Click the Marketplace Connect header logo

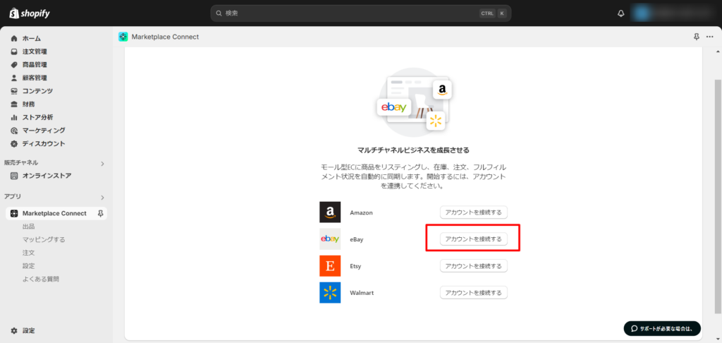tap(123, 37)
